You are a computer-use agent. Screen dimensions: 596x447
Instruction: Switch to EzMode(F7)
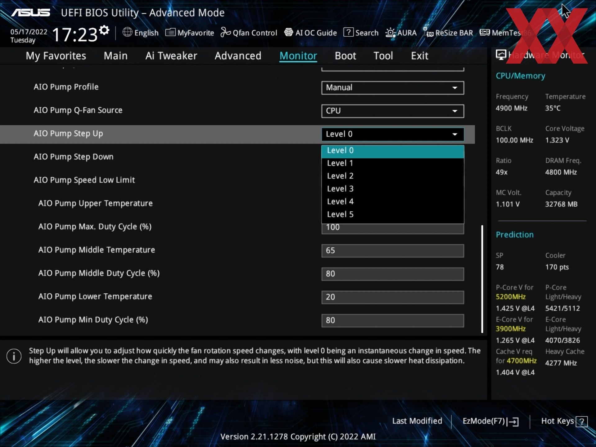point(490,421)
